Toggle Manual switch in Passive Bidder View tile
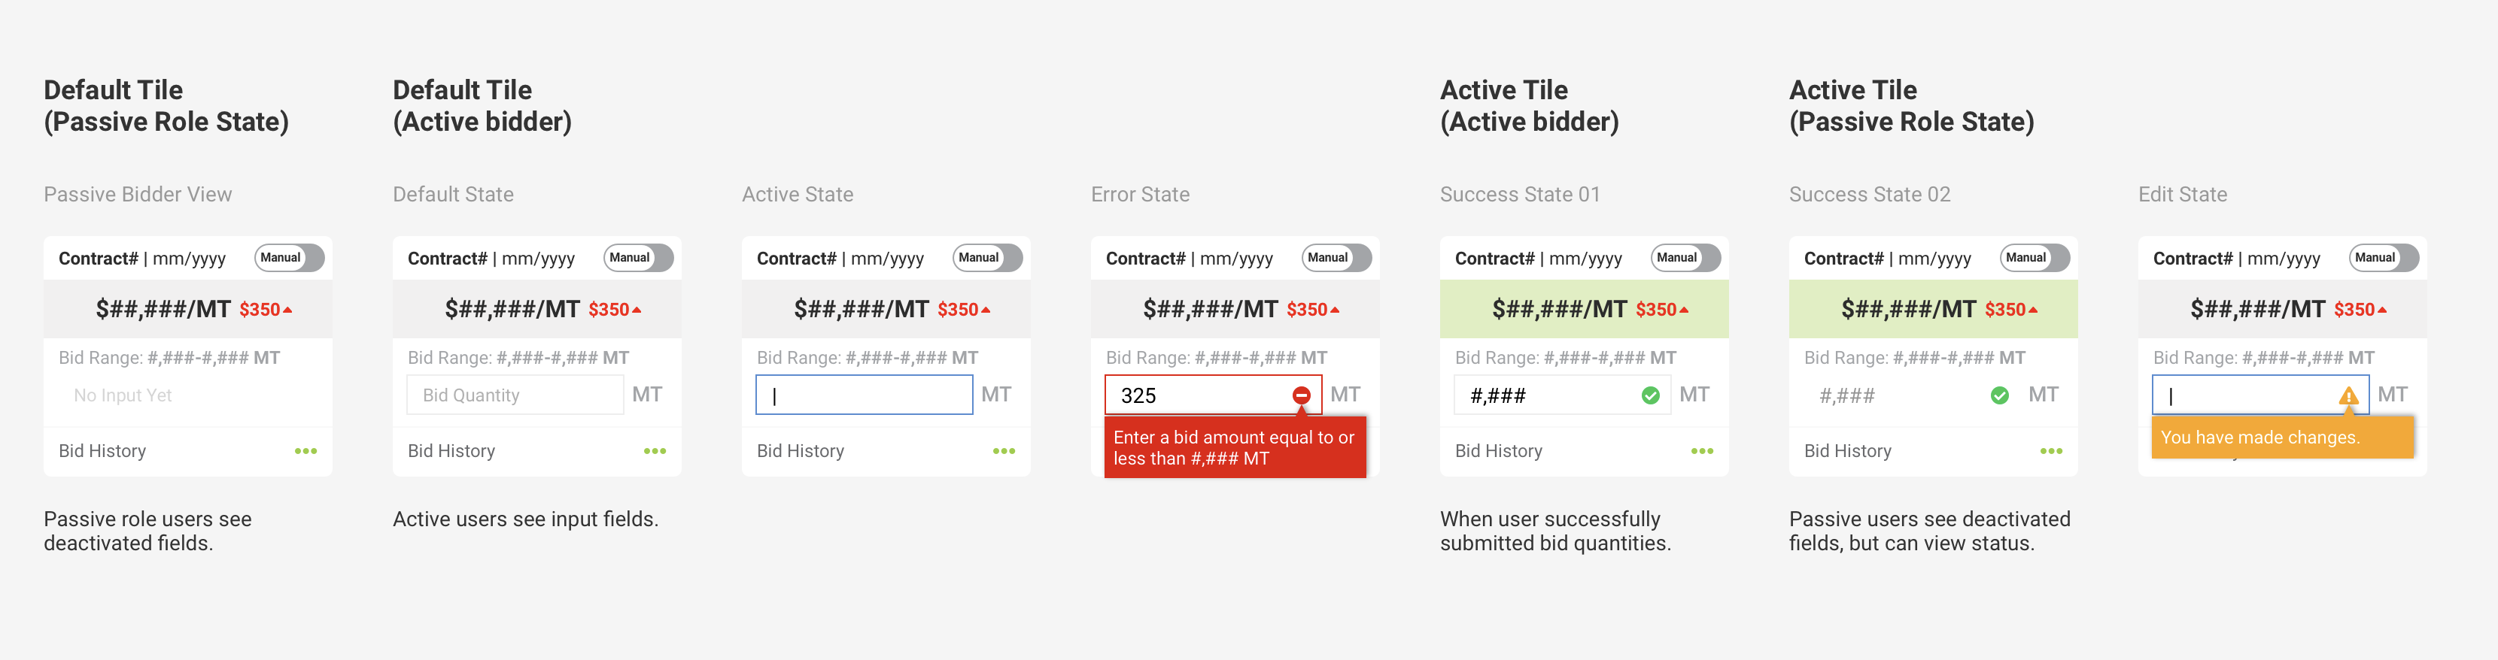Image resolution: width=2498 pixels, height=660 pixels. coord(289,258)
